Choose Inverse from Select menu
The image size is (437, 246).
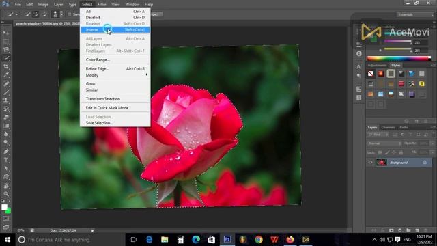115,30
